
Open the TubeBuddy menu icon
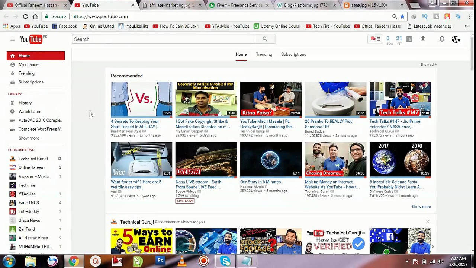(x=375, y=39)
